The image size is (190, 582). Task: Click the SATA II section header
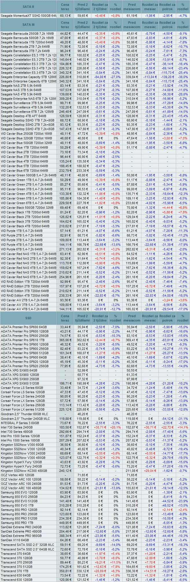[28, 7]
